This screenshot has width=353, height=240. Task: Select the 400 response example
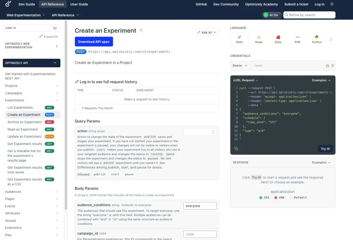point(280,197)
